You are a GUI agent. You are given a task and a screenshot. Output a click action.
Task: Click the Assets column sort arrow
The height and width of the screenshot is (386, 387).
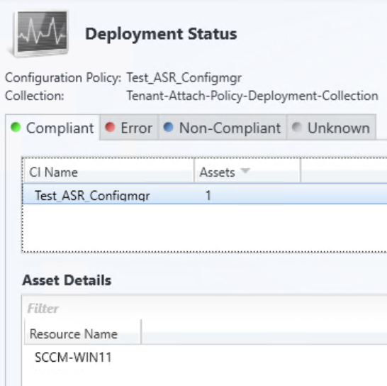pos(245,170)
